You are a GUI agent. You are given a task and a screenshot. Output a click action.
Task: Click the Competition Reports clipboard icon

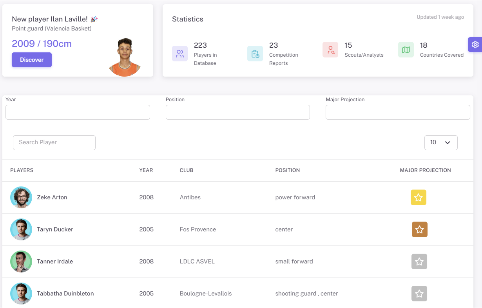click(x=255, y=54)
